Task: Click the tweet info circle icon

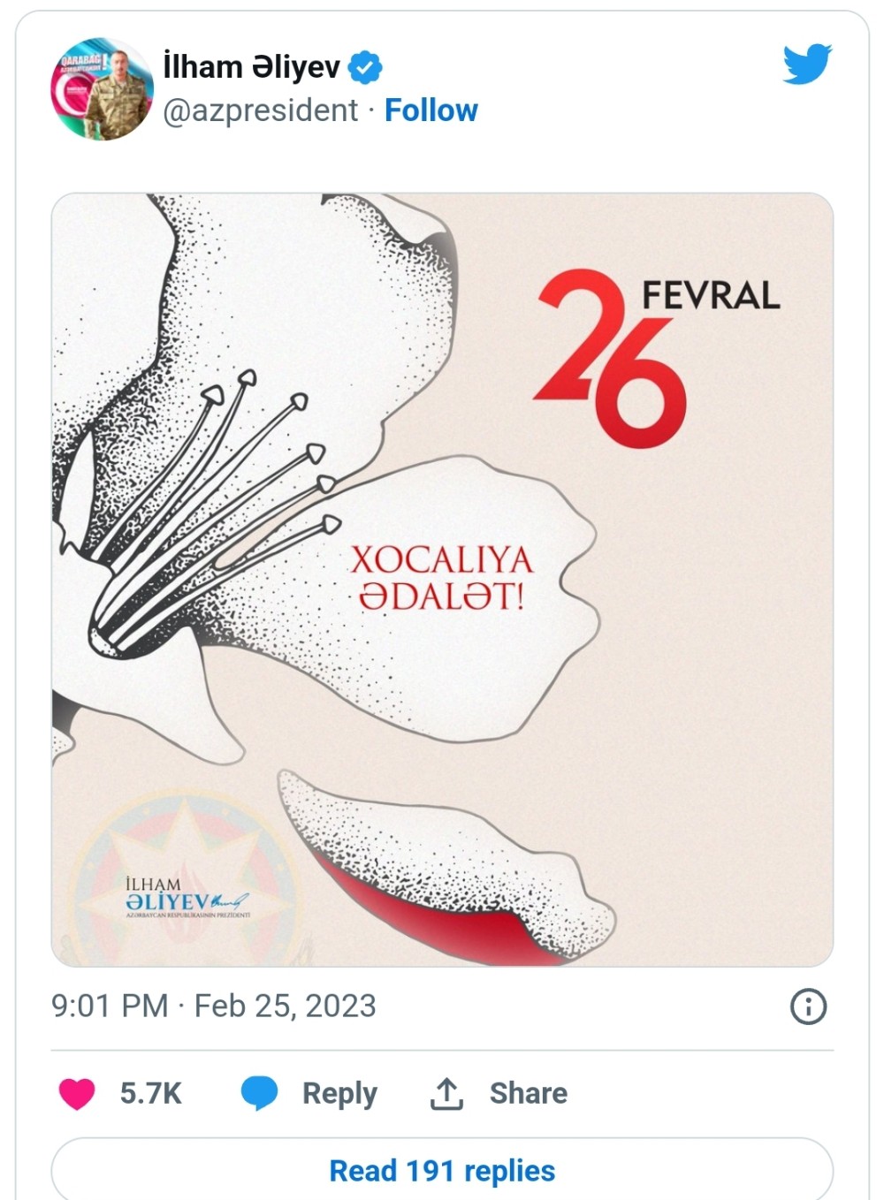Action: point(808,1006)
